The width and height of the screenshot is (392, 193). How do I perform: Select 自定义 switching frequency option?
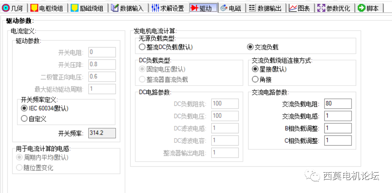click(34, 119)
